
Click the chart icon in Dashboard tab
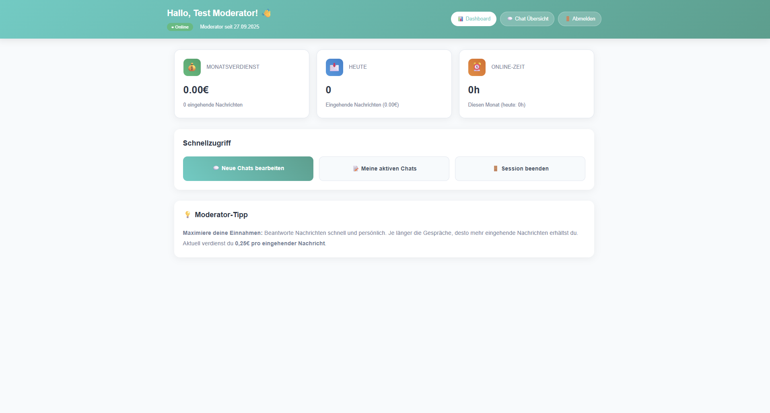tap(461, 19)
